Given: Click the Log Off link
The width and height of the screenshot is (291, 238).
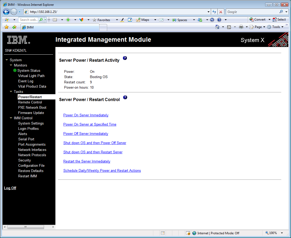Looking at the screenshot, I should click(10, 188).
